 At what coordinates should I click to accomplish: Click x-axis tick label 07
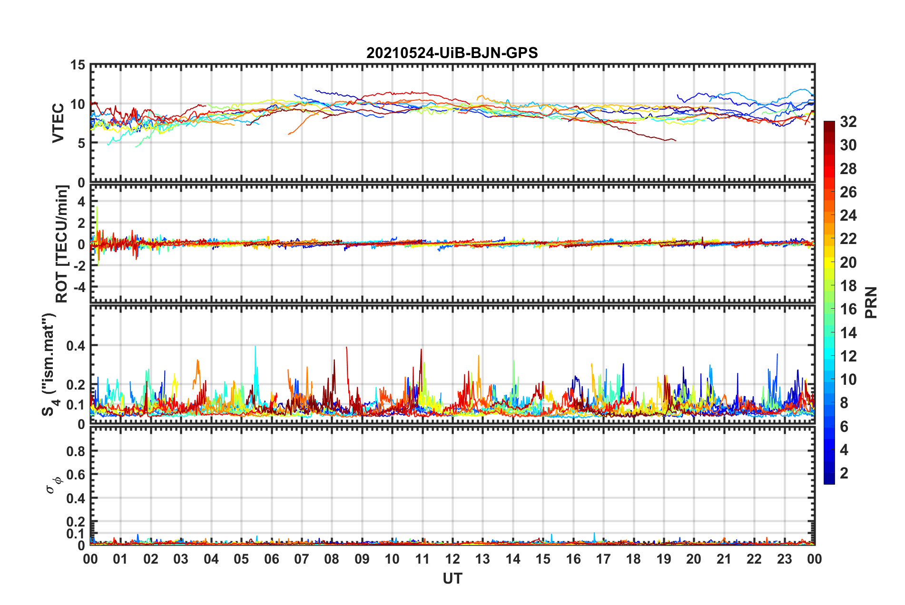tap(302, 559)
